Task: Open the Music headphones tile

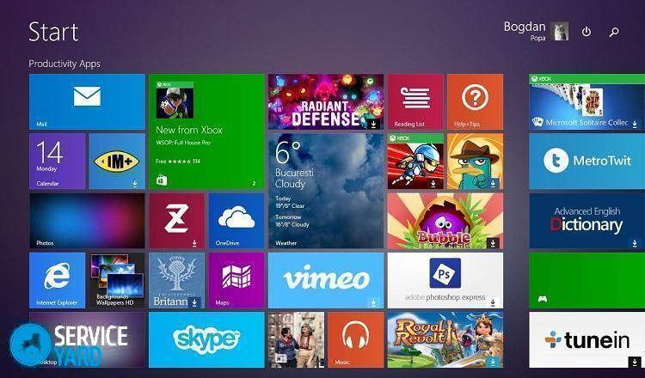Action: tap(356, 339)
